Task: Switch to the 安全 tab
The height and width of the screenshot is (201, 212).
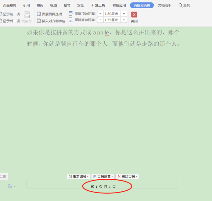Action: pos(81,5)
